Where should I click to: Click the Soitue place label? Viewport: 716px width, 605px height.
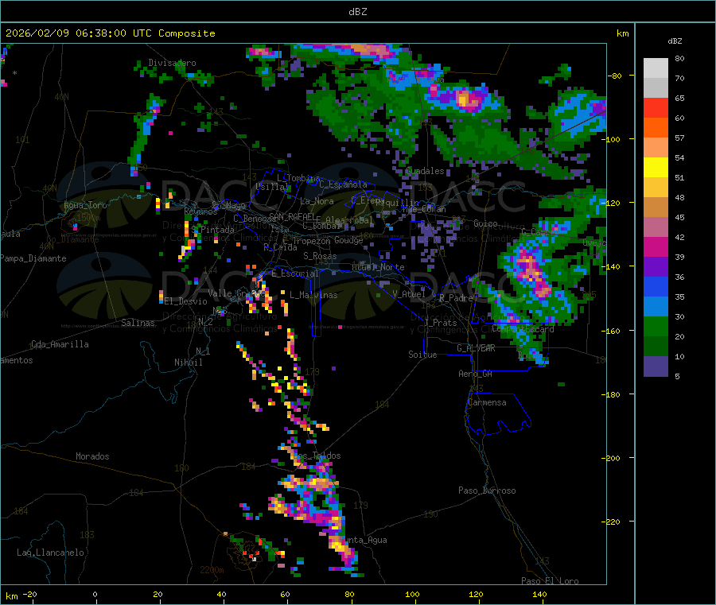(x=422, y=355)
